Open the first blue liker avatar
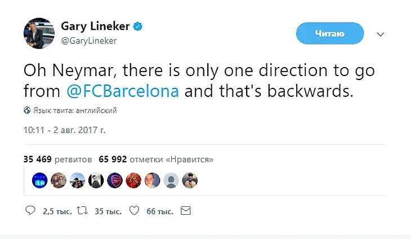 (x=40, y=180)
